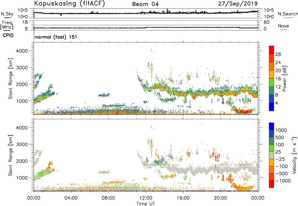Click the '-500' velocity color bar value
Screen dimensions: 298x206
coord(282,174)
